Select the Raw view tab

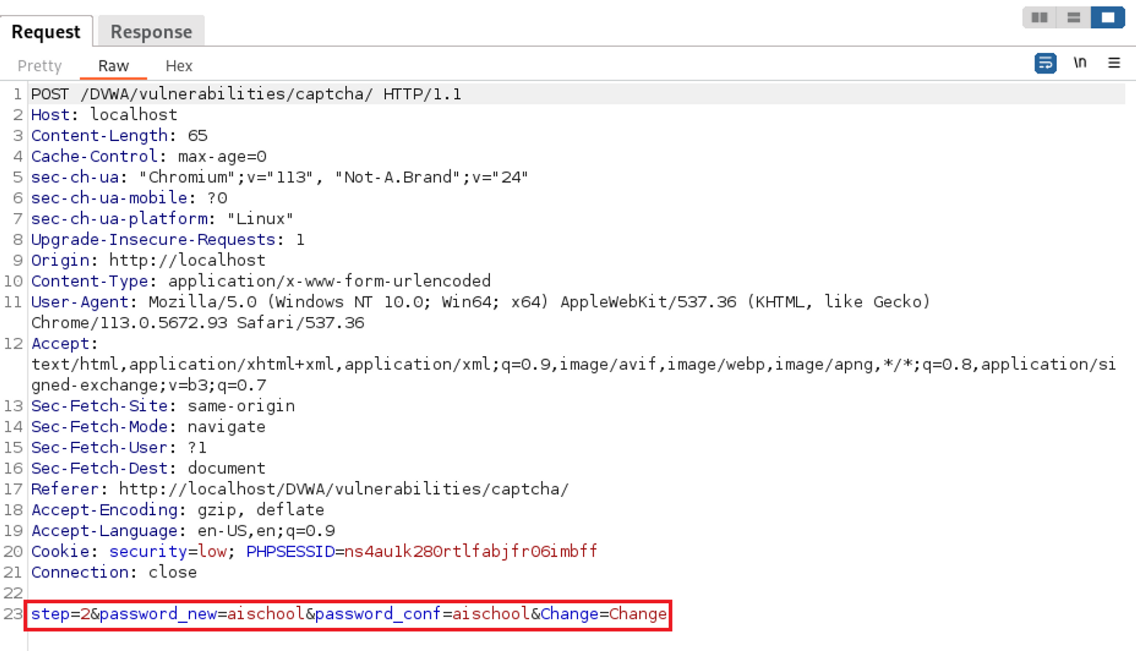114,66
